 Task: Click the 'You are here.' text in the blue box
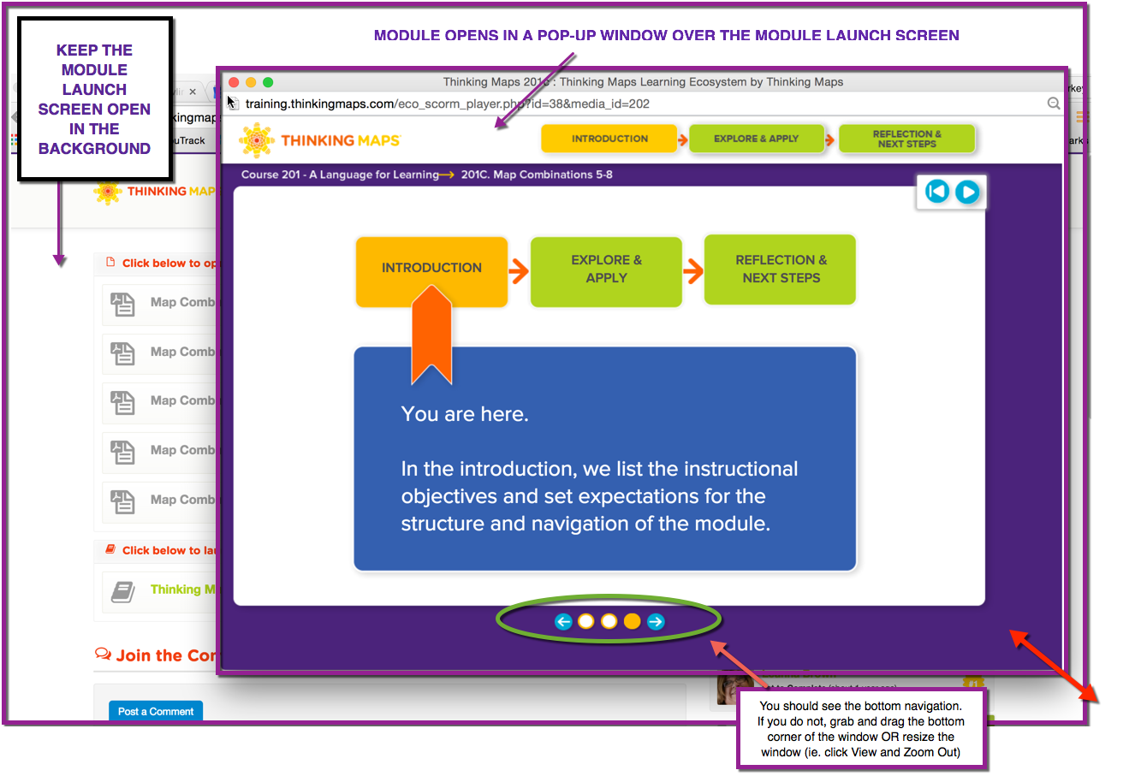point(465,414)
